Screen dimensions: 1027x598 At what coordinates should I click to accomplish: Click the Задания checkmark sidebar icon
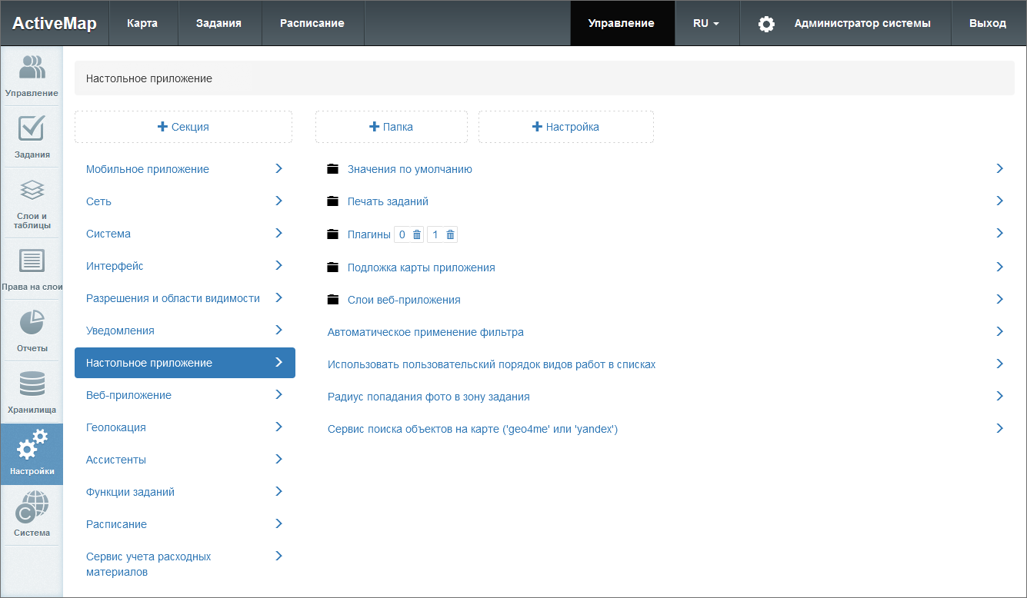point(32,128)
